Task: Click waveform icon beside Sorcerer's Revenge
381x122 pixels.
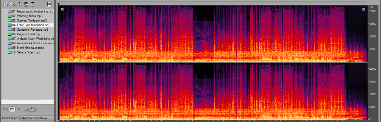Action: pos(10,30)
